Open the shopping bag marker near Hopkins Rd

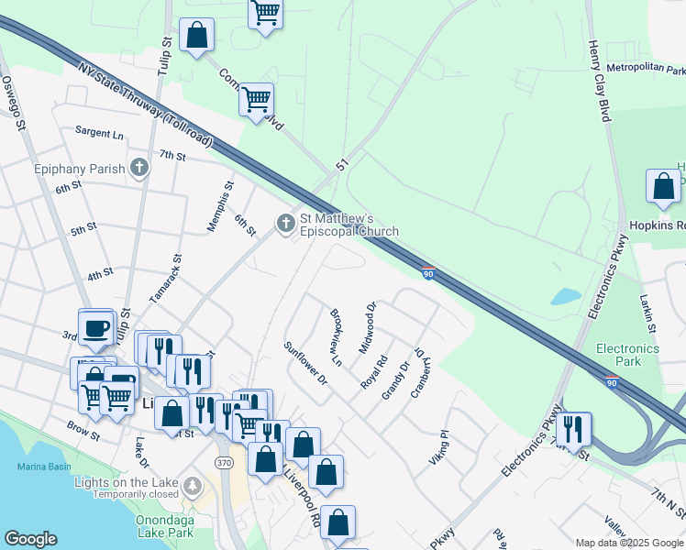click(x=663, y=186)
